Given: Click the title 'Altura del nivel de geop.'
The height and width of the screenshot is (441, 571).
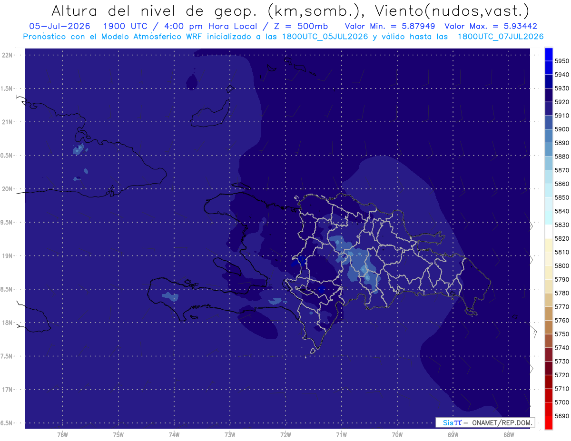Looking at the screenshot, I should (x=154, y=10).
